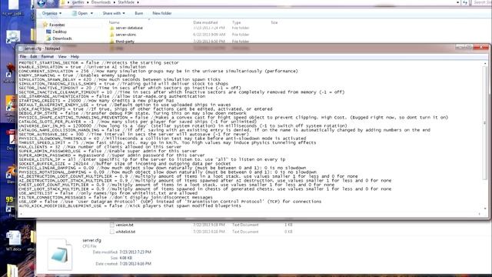The height and width of the screenshot is (277, 492).
Task: Click the Notepad scroll up arrow
Action: [485, 63]
